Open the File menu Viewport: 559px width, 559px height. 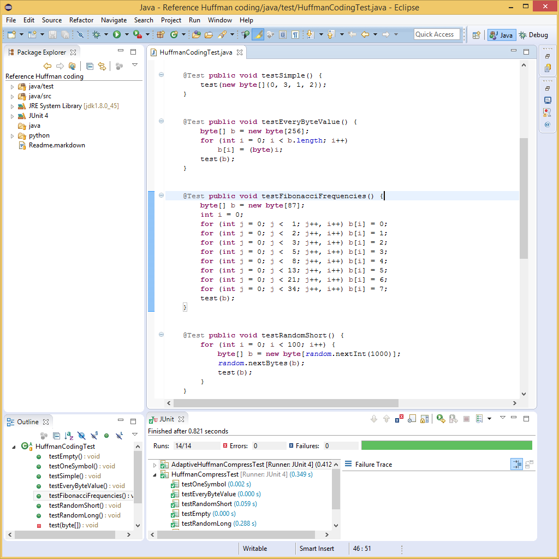pos(11,20)
